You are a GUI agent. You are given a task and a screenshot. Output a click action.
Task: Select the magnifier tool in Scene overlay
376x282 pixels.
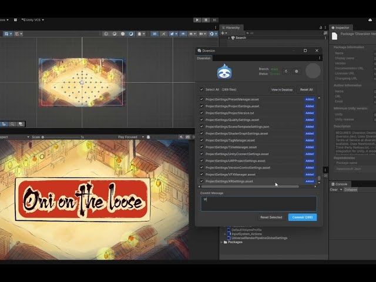[x=12, y=124]
